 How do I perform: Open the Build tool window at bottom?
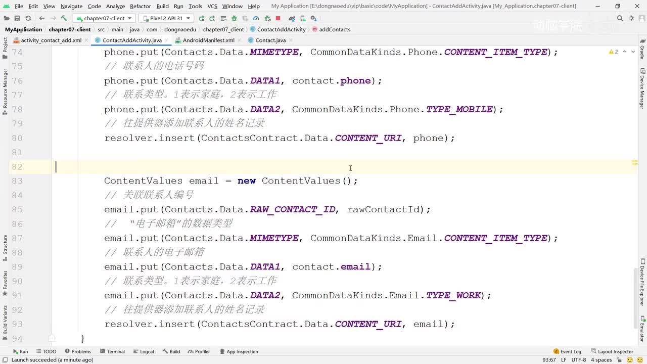click(x=171, y=351)
